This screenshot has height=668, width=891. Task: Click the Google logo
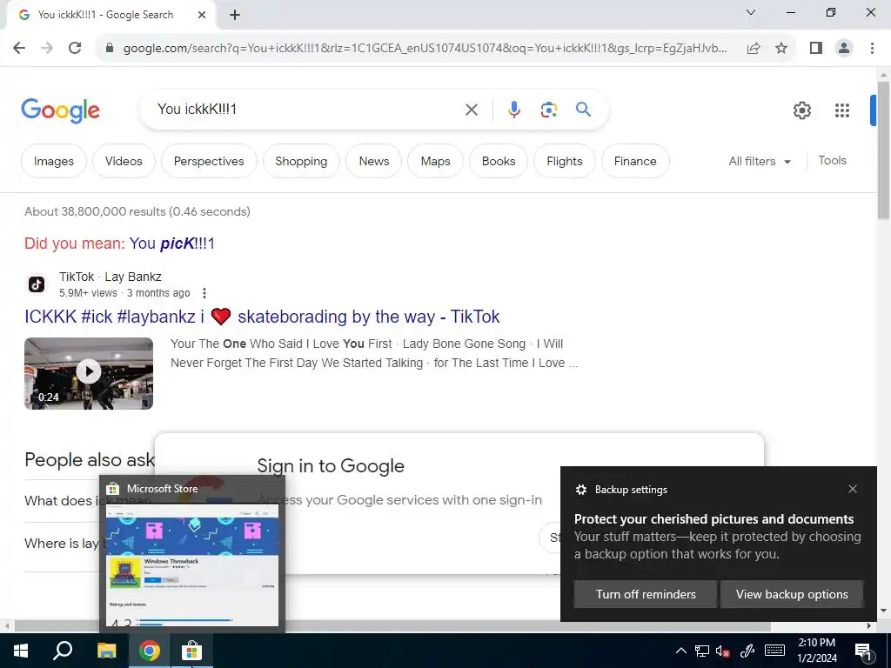pos(60,110)
